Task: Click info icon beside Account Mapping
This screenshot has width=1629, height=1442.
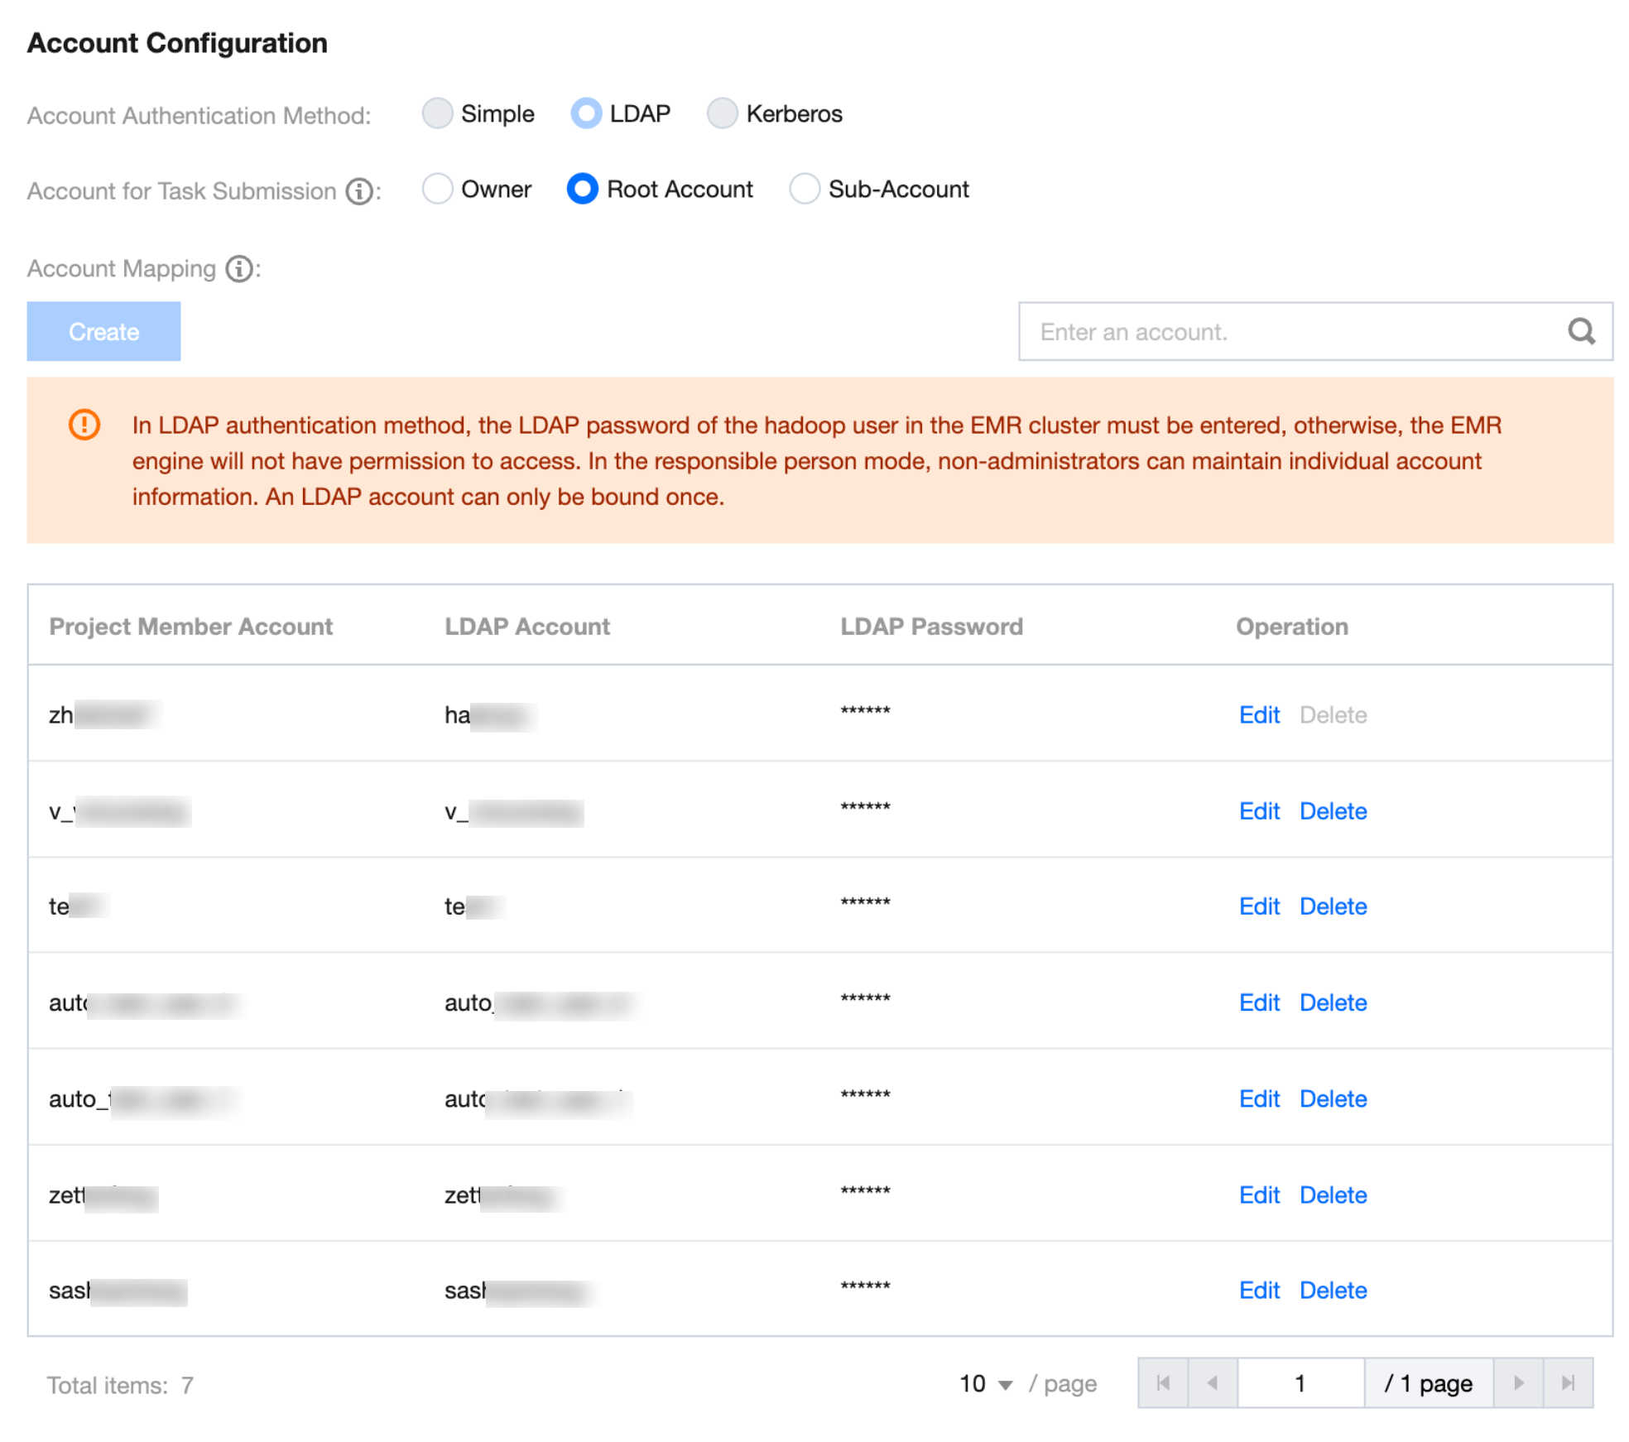Action: pyautogui.click(x=239, y=269)
